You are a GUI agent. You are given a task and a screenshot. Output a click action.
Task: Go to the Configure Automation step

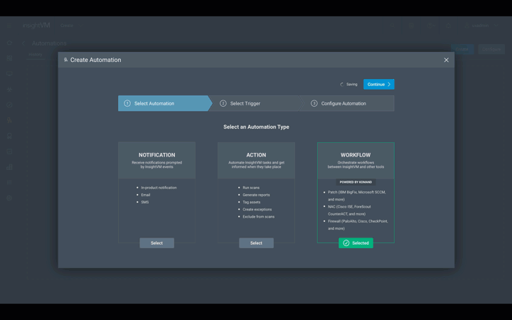[x=343, y=104]
